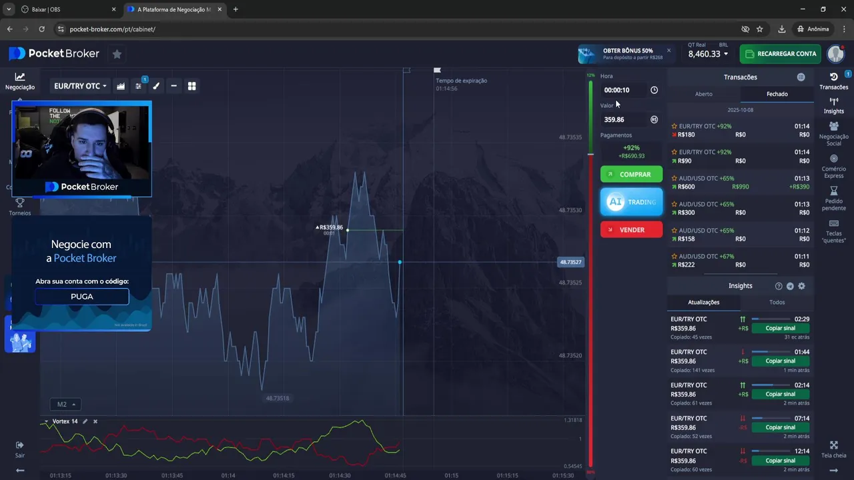Bookmark this page star in address bar

760,29
